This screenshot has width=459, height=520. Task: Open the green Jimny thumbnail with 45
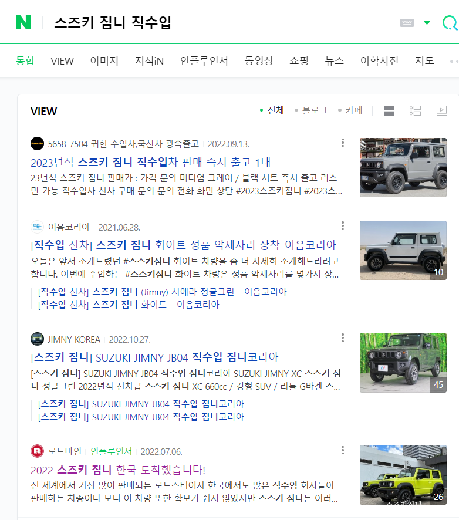coord(403,363)
